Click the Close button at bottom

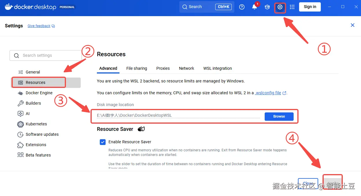coord(308,184)
